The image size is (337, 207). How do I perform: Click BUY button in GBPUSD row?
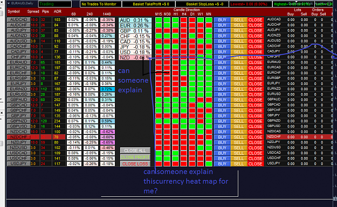[x=222, y=126]
